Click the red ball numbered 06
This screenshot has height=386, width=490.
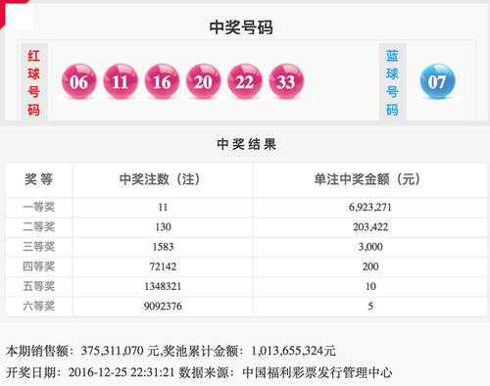[x=79, y=81]
